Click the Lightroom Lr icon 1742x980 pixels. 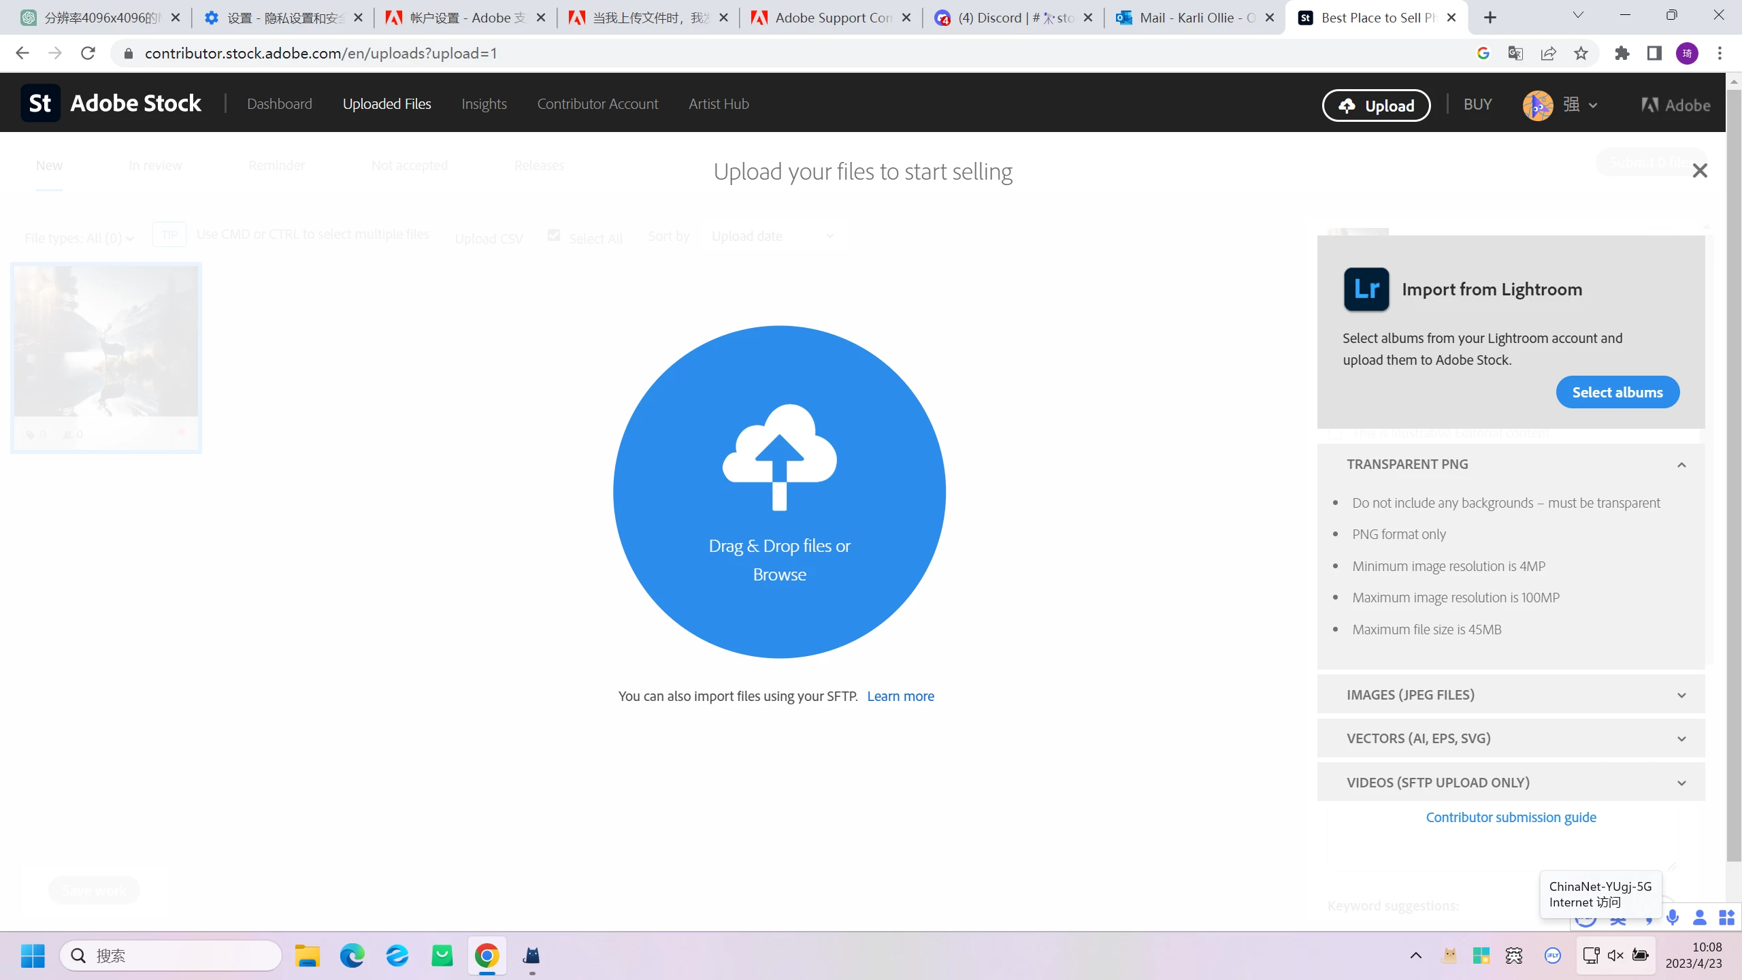pos(1366,289)
